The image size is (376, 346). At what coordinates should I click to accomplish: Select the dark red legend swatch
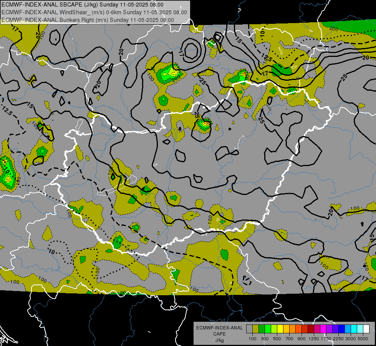(x=311, y=329)
